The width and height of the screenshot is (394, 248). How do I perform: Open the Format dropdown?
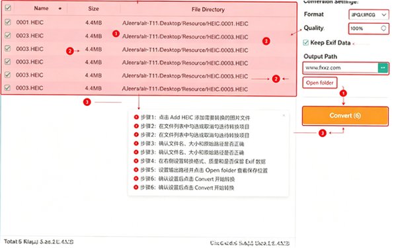point(368,15)
